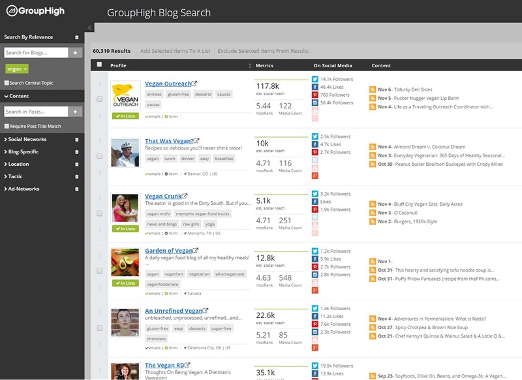The height and width of the screenshot is (380, 522).
Task: Open Vegan Outreach Pinterest icon
Action: [x=315, y=95]
